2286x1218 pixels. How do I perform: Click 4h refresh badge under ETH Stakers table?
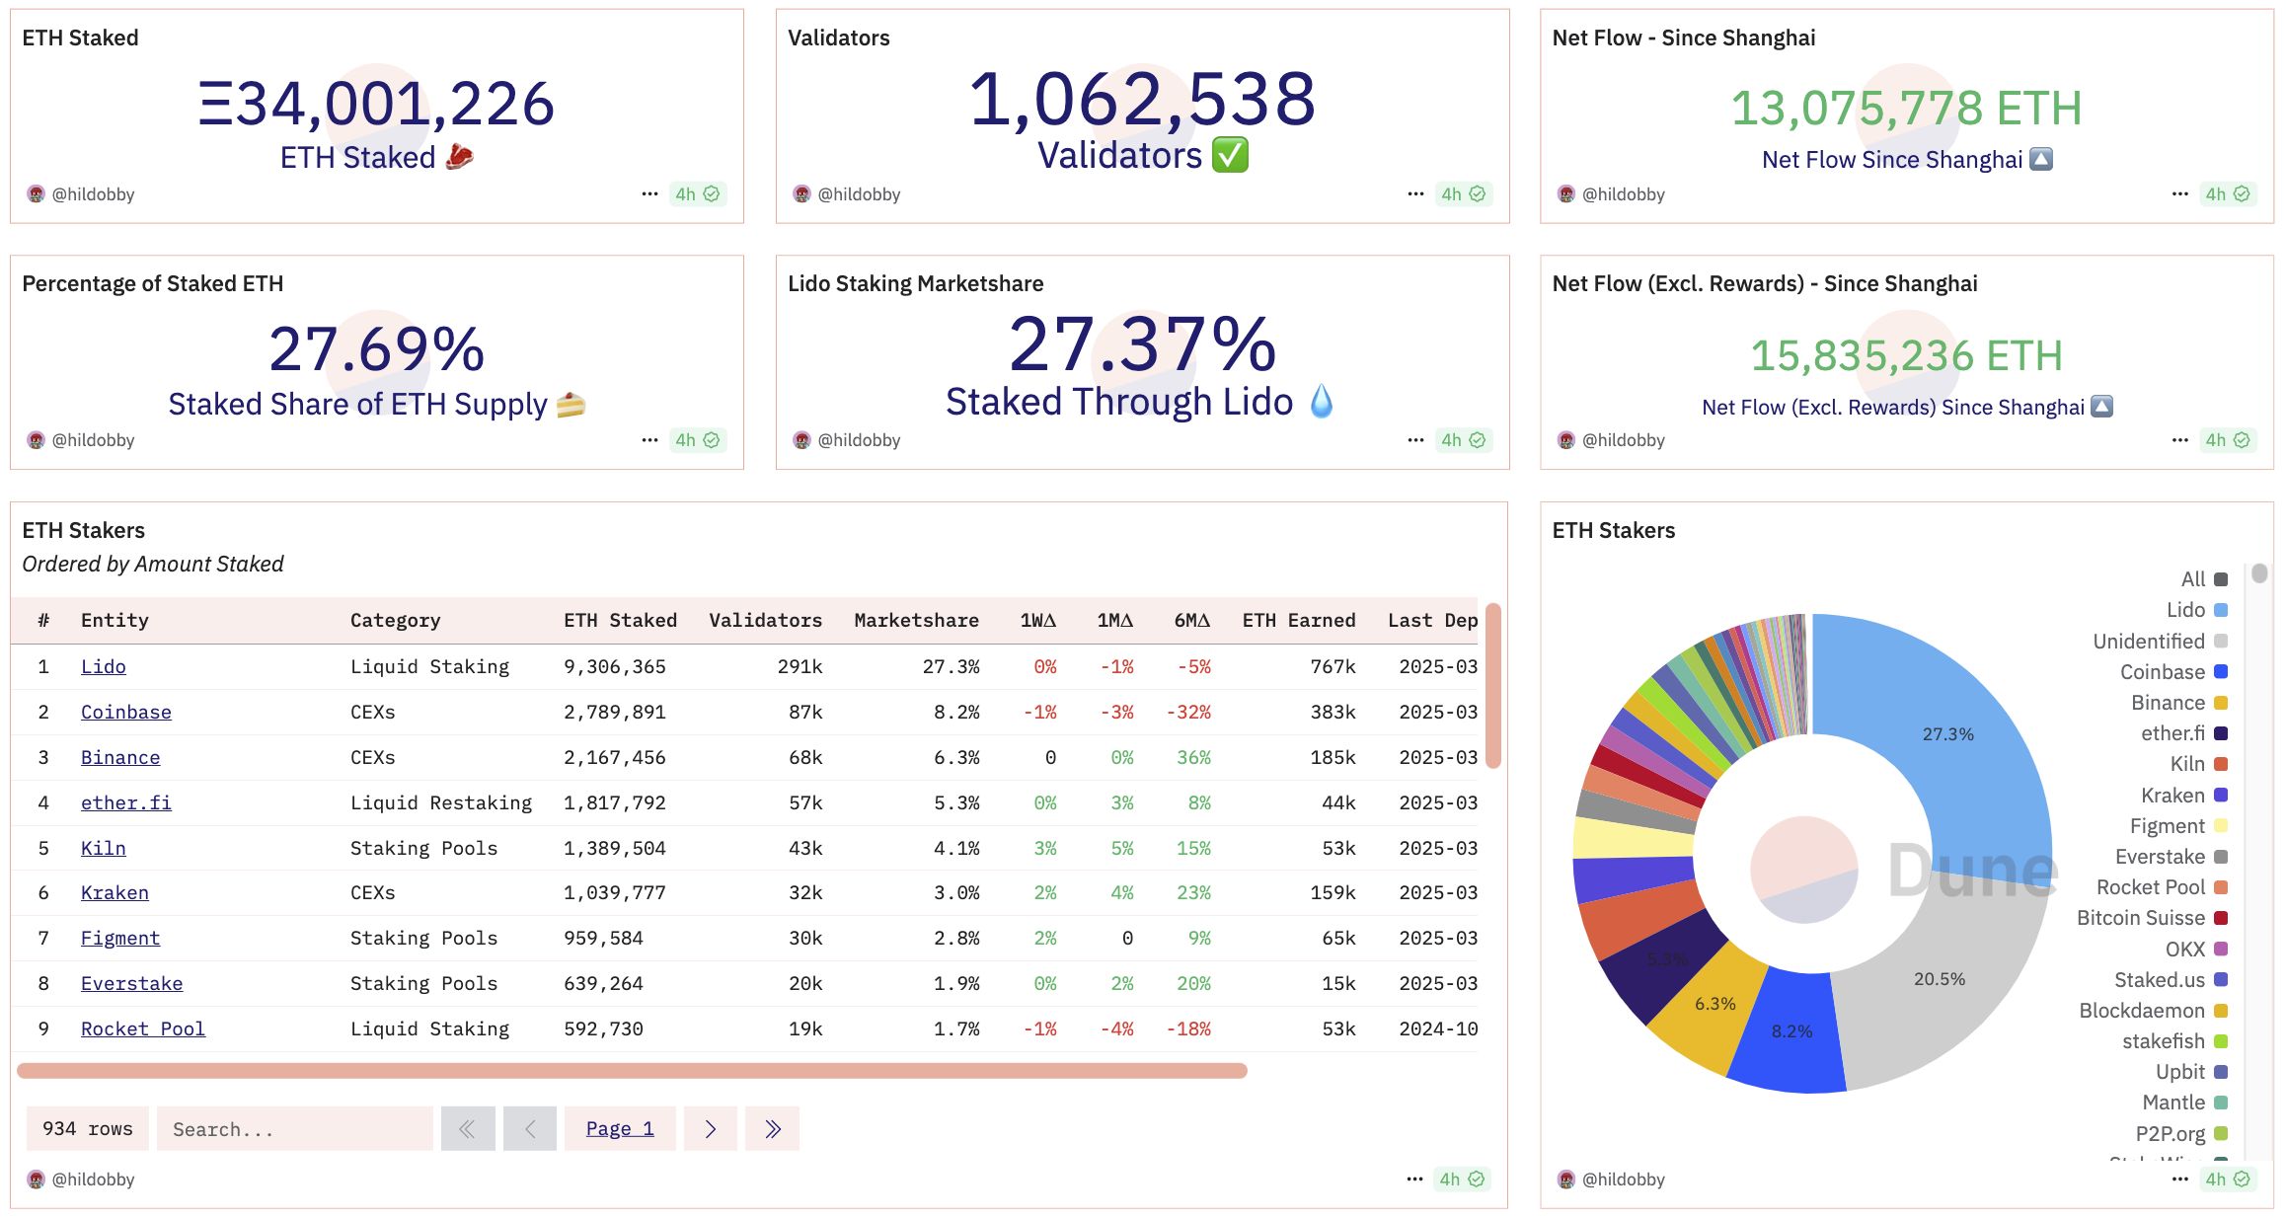1461,1180
